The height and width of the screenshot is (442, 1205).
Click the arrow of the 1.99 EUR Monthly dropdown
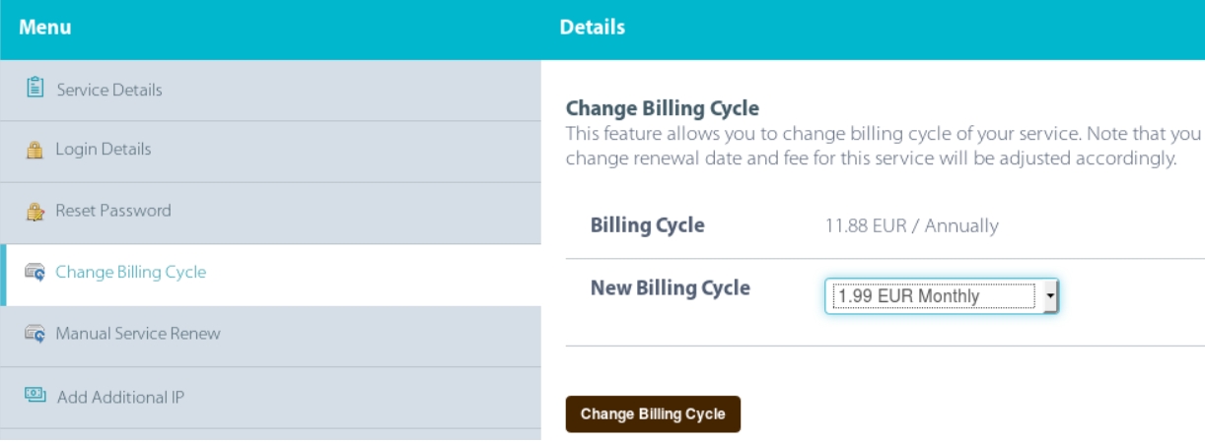[x=1050, y=295]
